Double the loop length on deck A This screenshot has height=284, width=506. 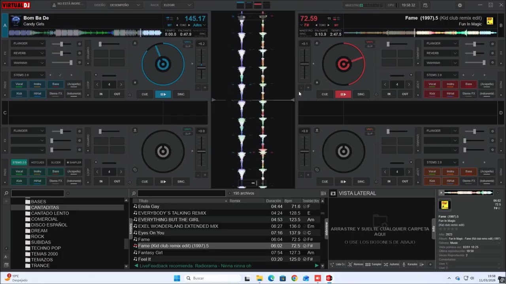[x=121, y=84]
